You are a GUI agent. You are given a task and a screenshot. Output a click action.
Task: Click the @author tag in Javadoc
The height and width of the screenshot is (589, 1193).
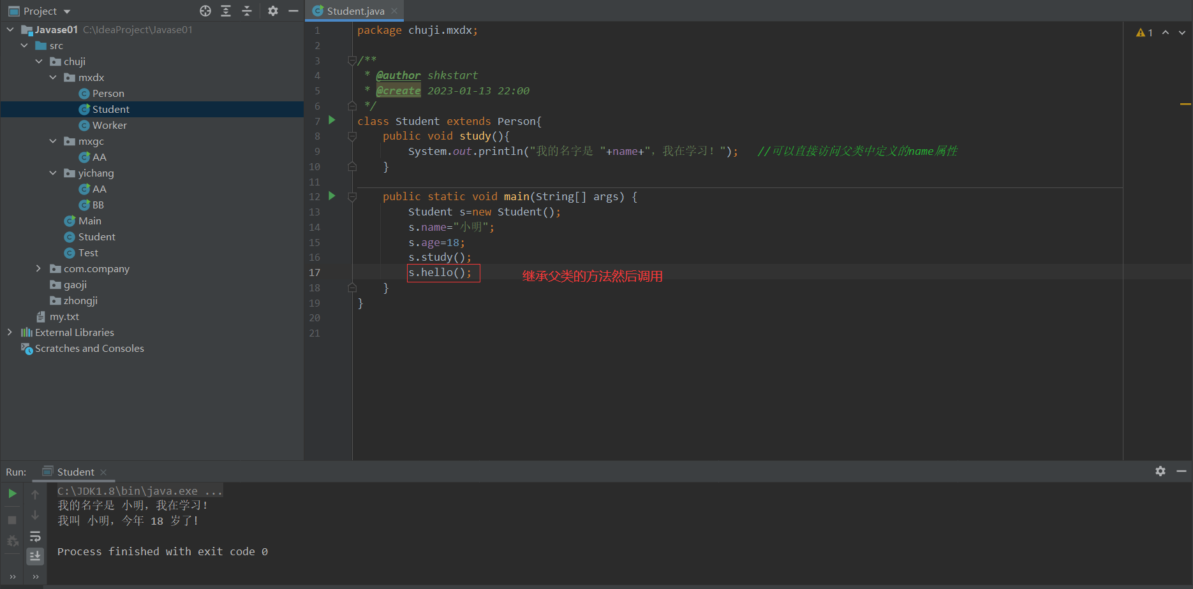[398, 75]
